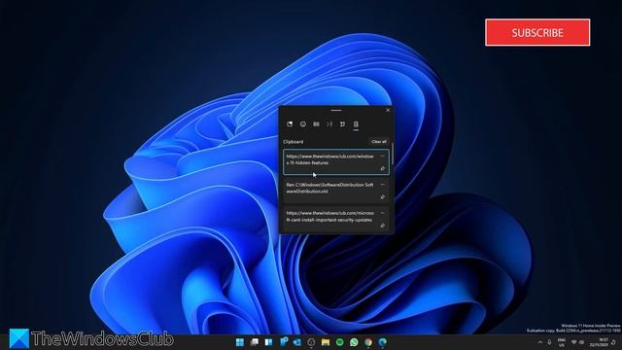
Task: Open the Recently used tab icon
Action: pyautogui.click(x=290, y=124)
